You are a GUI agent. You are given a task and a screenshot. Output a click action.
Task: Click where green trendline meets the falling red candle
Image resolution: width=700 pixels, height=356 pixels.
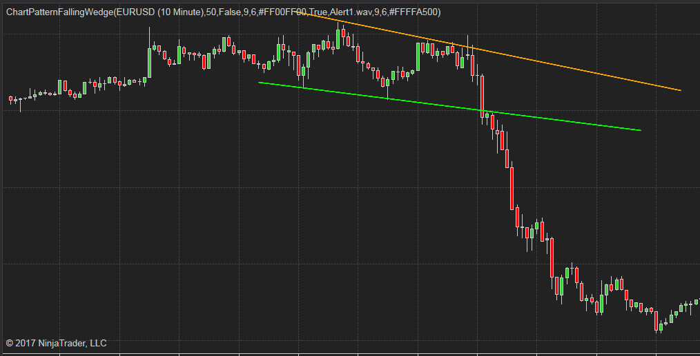coord(483,110)
